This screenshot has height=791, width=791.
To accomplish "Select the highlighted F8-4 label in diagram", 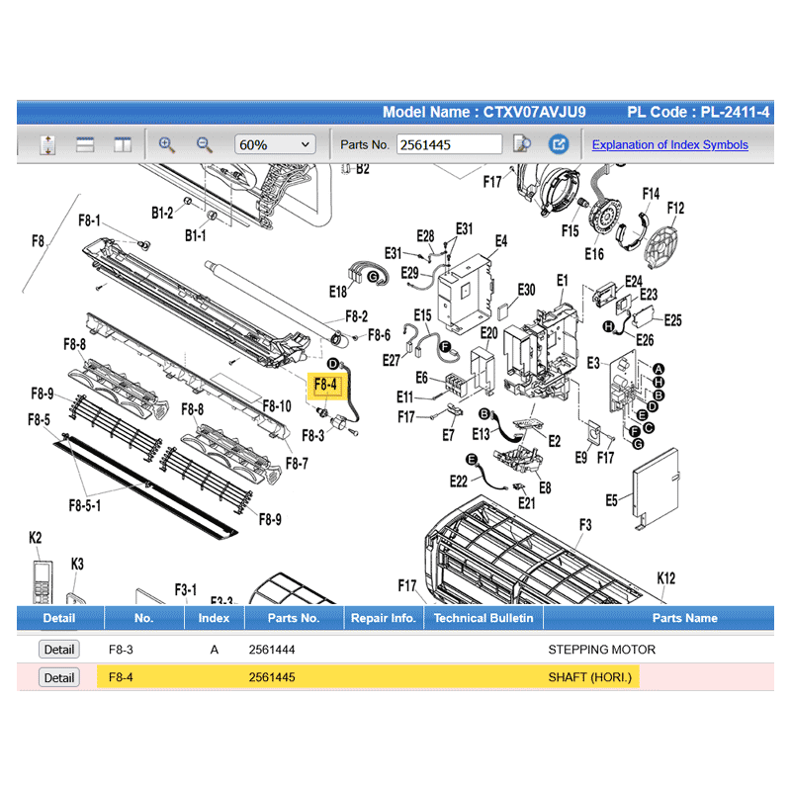I will [326, 386].
